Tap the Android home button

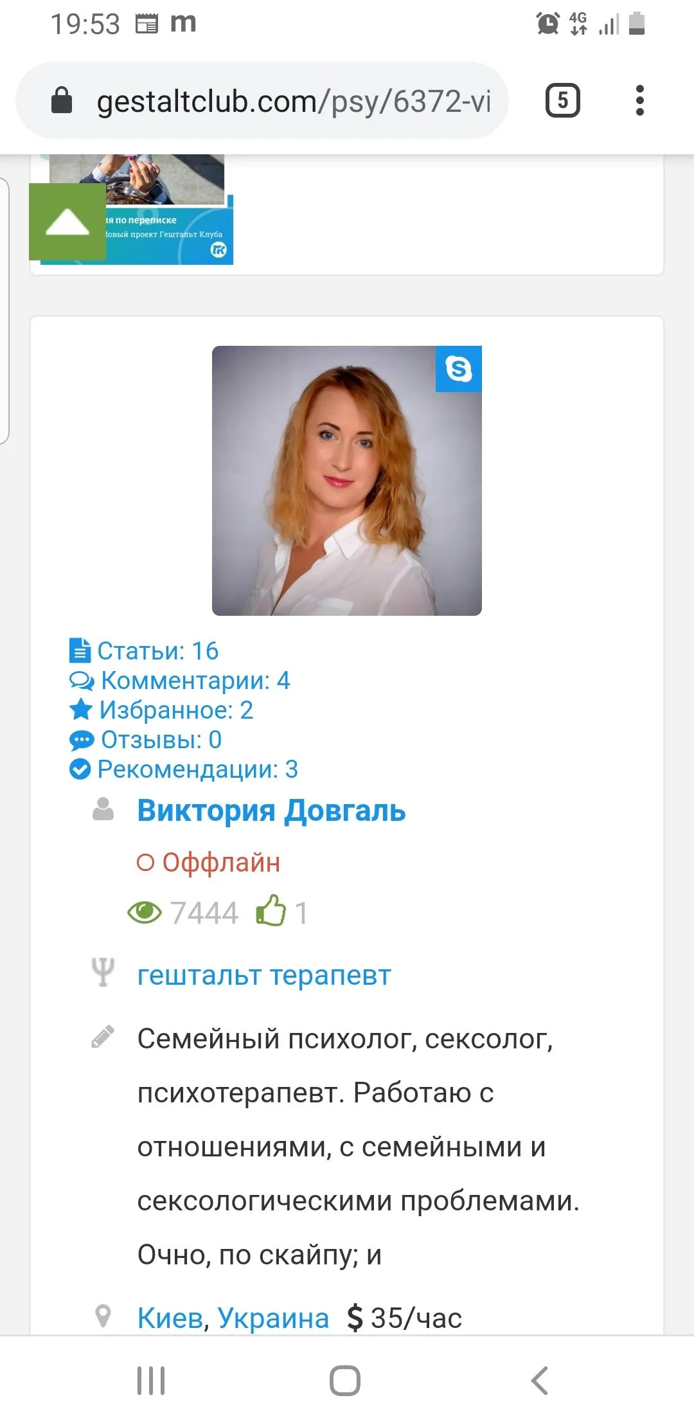pos(345,1381)
